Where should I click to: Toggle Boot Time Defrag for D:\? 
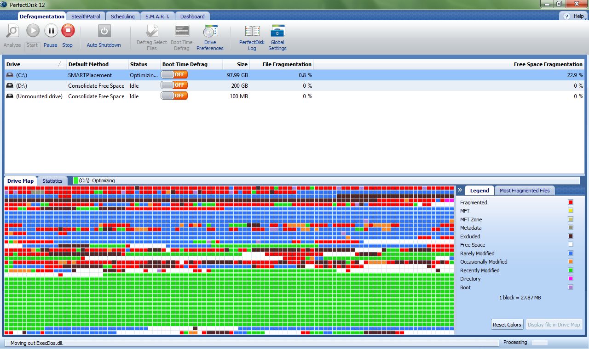[x=174, y=85]
